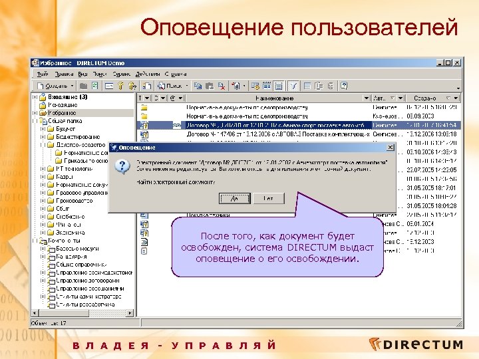Open the Поиск menu in menu bar
Viewport: 479px width, 359px height.
click(x=100, y=74)
